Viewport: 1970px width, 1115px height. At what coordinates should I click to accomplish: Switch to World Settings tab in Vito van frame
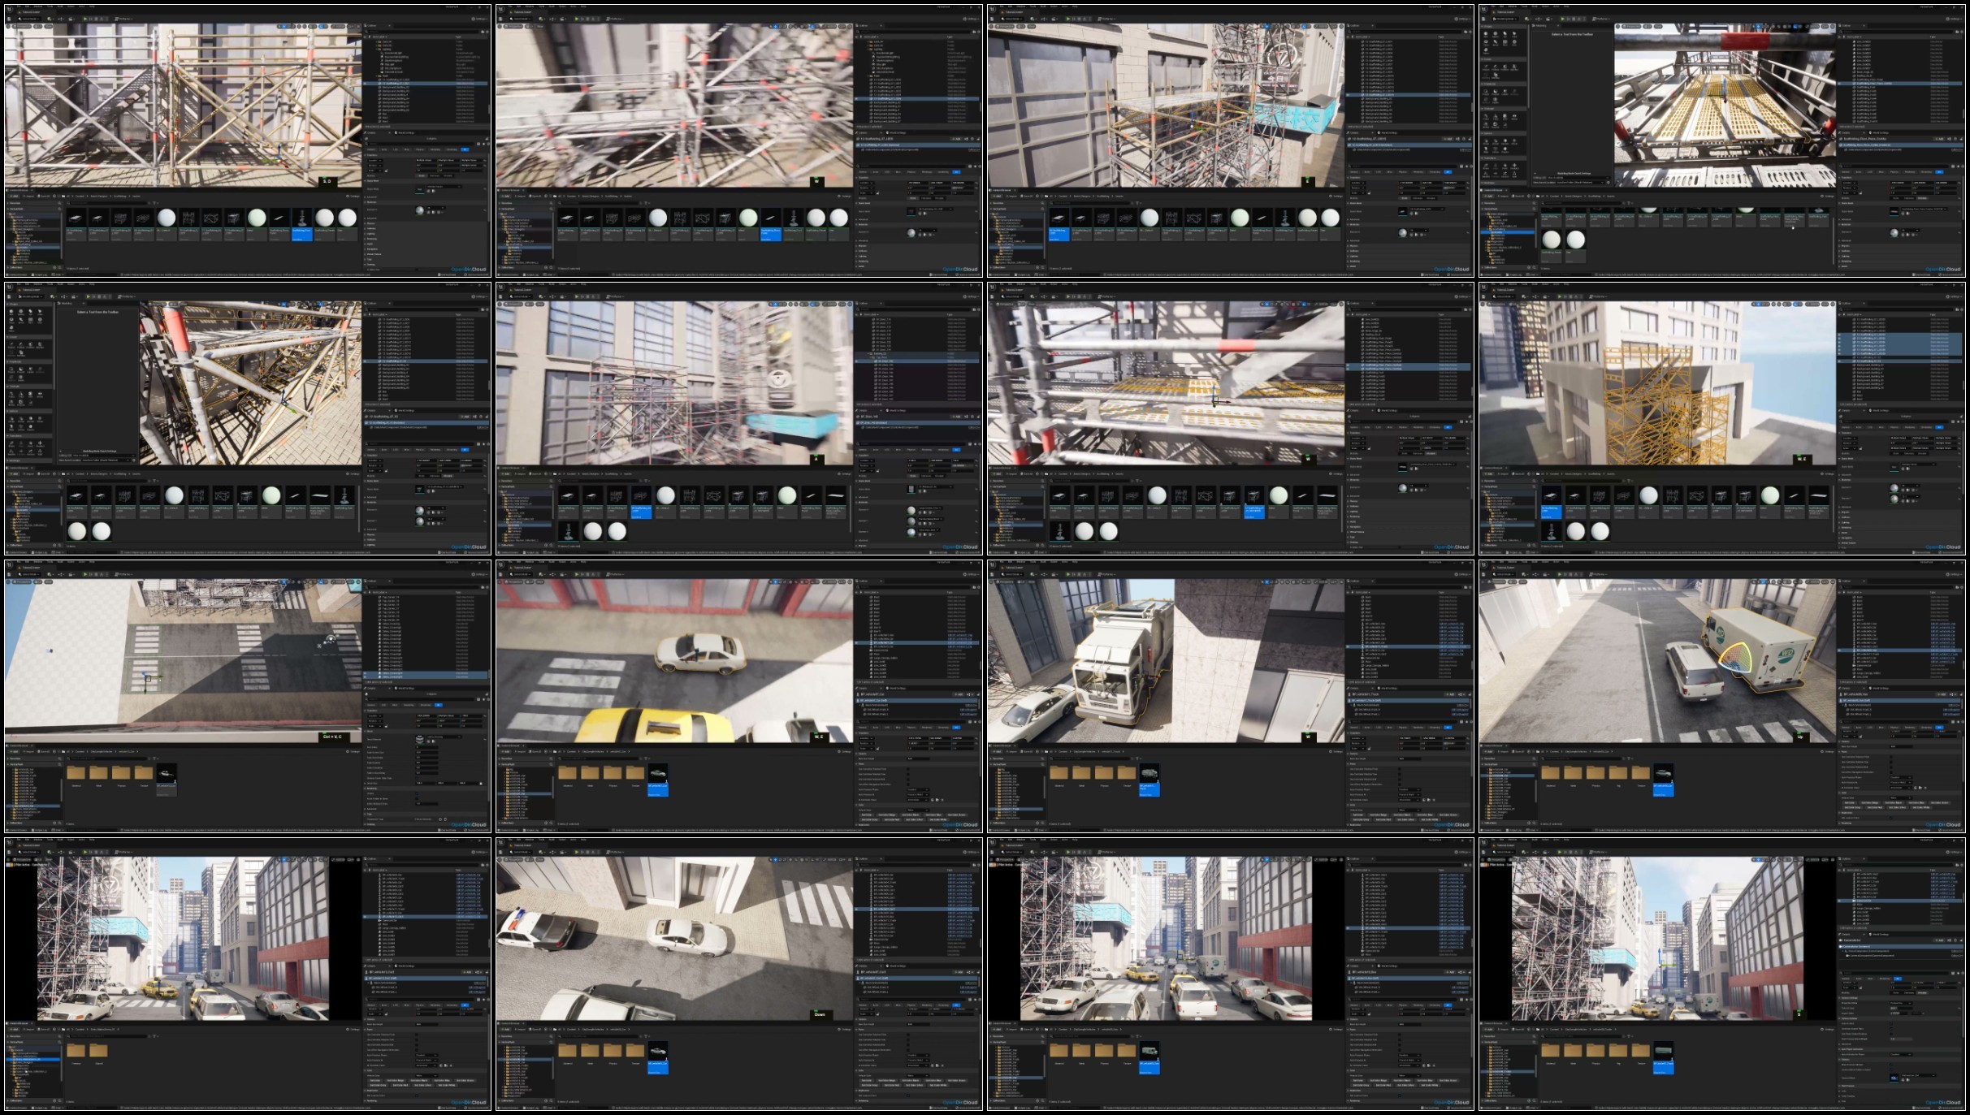coord(1877,688)
